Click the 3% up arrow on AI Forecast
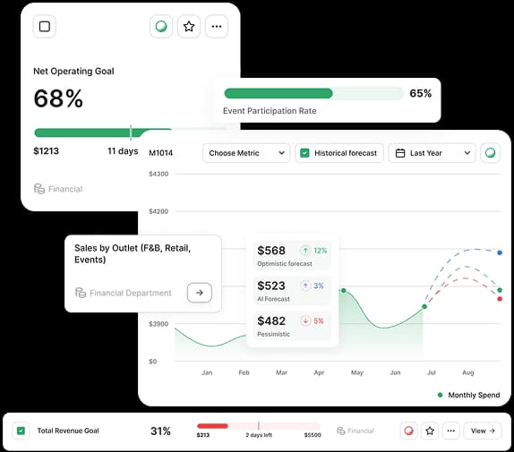This screenshot has height=452, width=514. coord(305,286)
